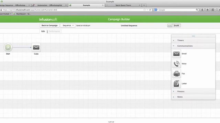Close the Spirit Quest Tours tab
220x123 pixels.
[140, 5]
